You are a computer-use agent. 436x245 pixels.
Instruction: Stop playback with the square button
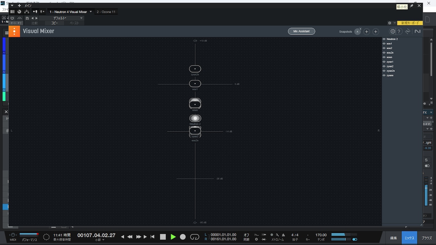click(163, 237)
